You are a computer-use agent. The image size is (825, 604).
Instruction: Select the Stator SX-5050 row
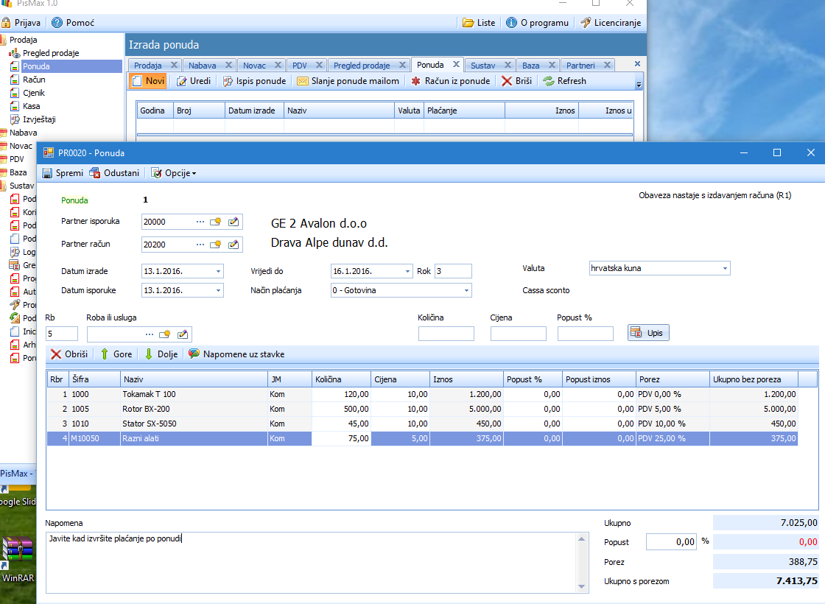click(x=422, y=424)
